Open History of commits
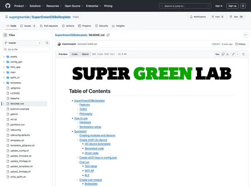Screen dimensions: 251x187 (x=240, y=44)
